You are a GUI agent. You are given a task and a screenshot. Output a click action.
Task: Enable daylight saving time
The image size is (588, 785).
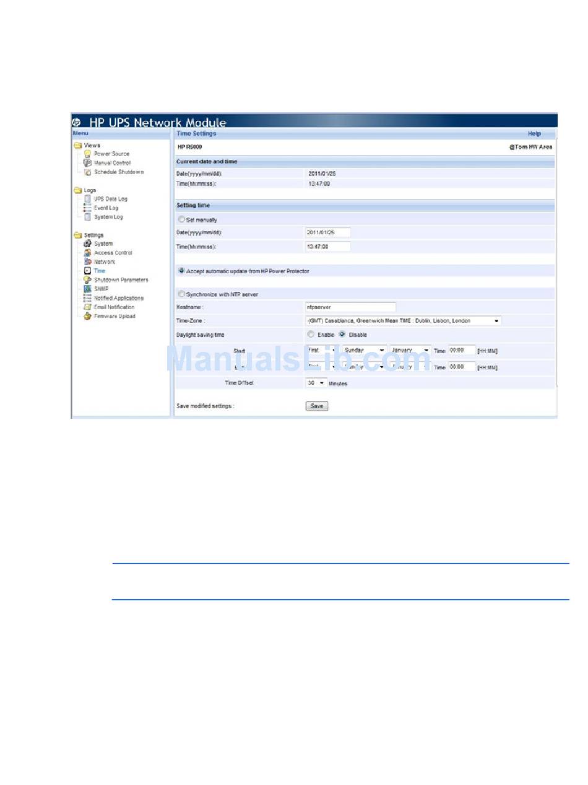click(311, 335)
